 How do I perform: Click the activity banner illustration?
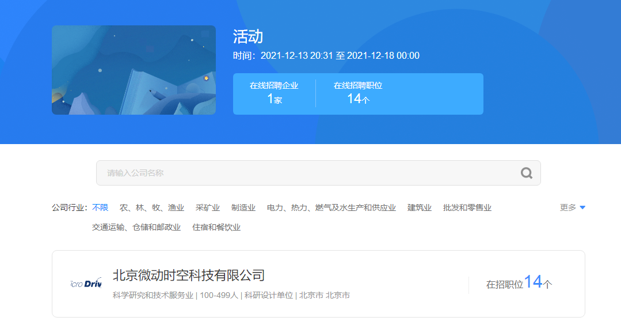tap(134, 70)
